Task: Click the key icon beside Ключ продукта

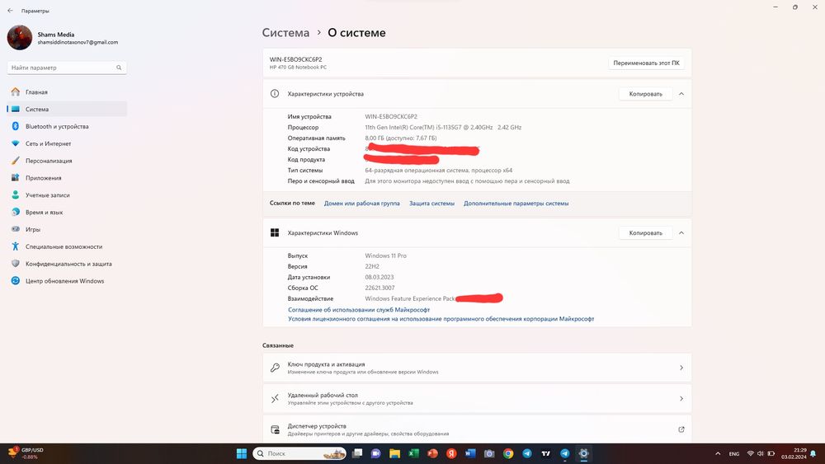Action: pos(275,368)
